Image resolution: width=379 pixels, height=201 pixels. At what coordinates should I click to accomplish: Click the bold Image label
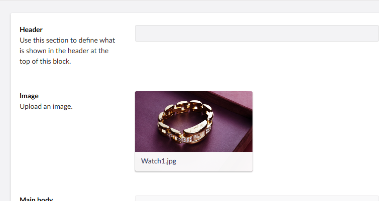point(29,96)
